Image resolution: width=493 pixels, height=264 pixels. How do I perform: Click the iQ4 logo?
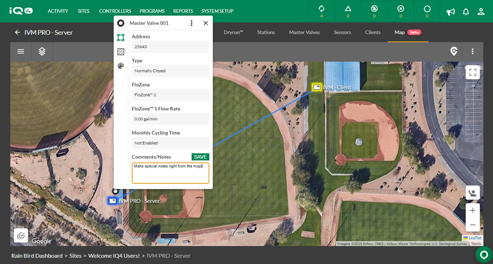pyautogui.click(x=21, y=11)
